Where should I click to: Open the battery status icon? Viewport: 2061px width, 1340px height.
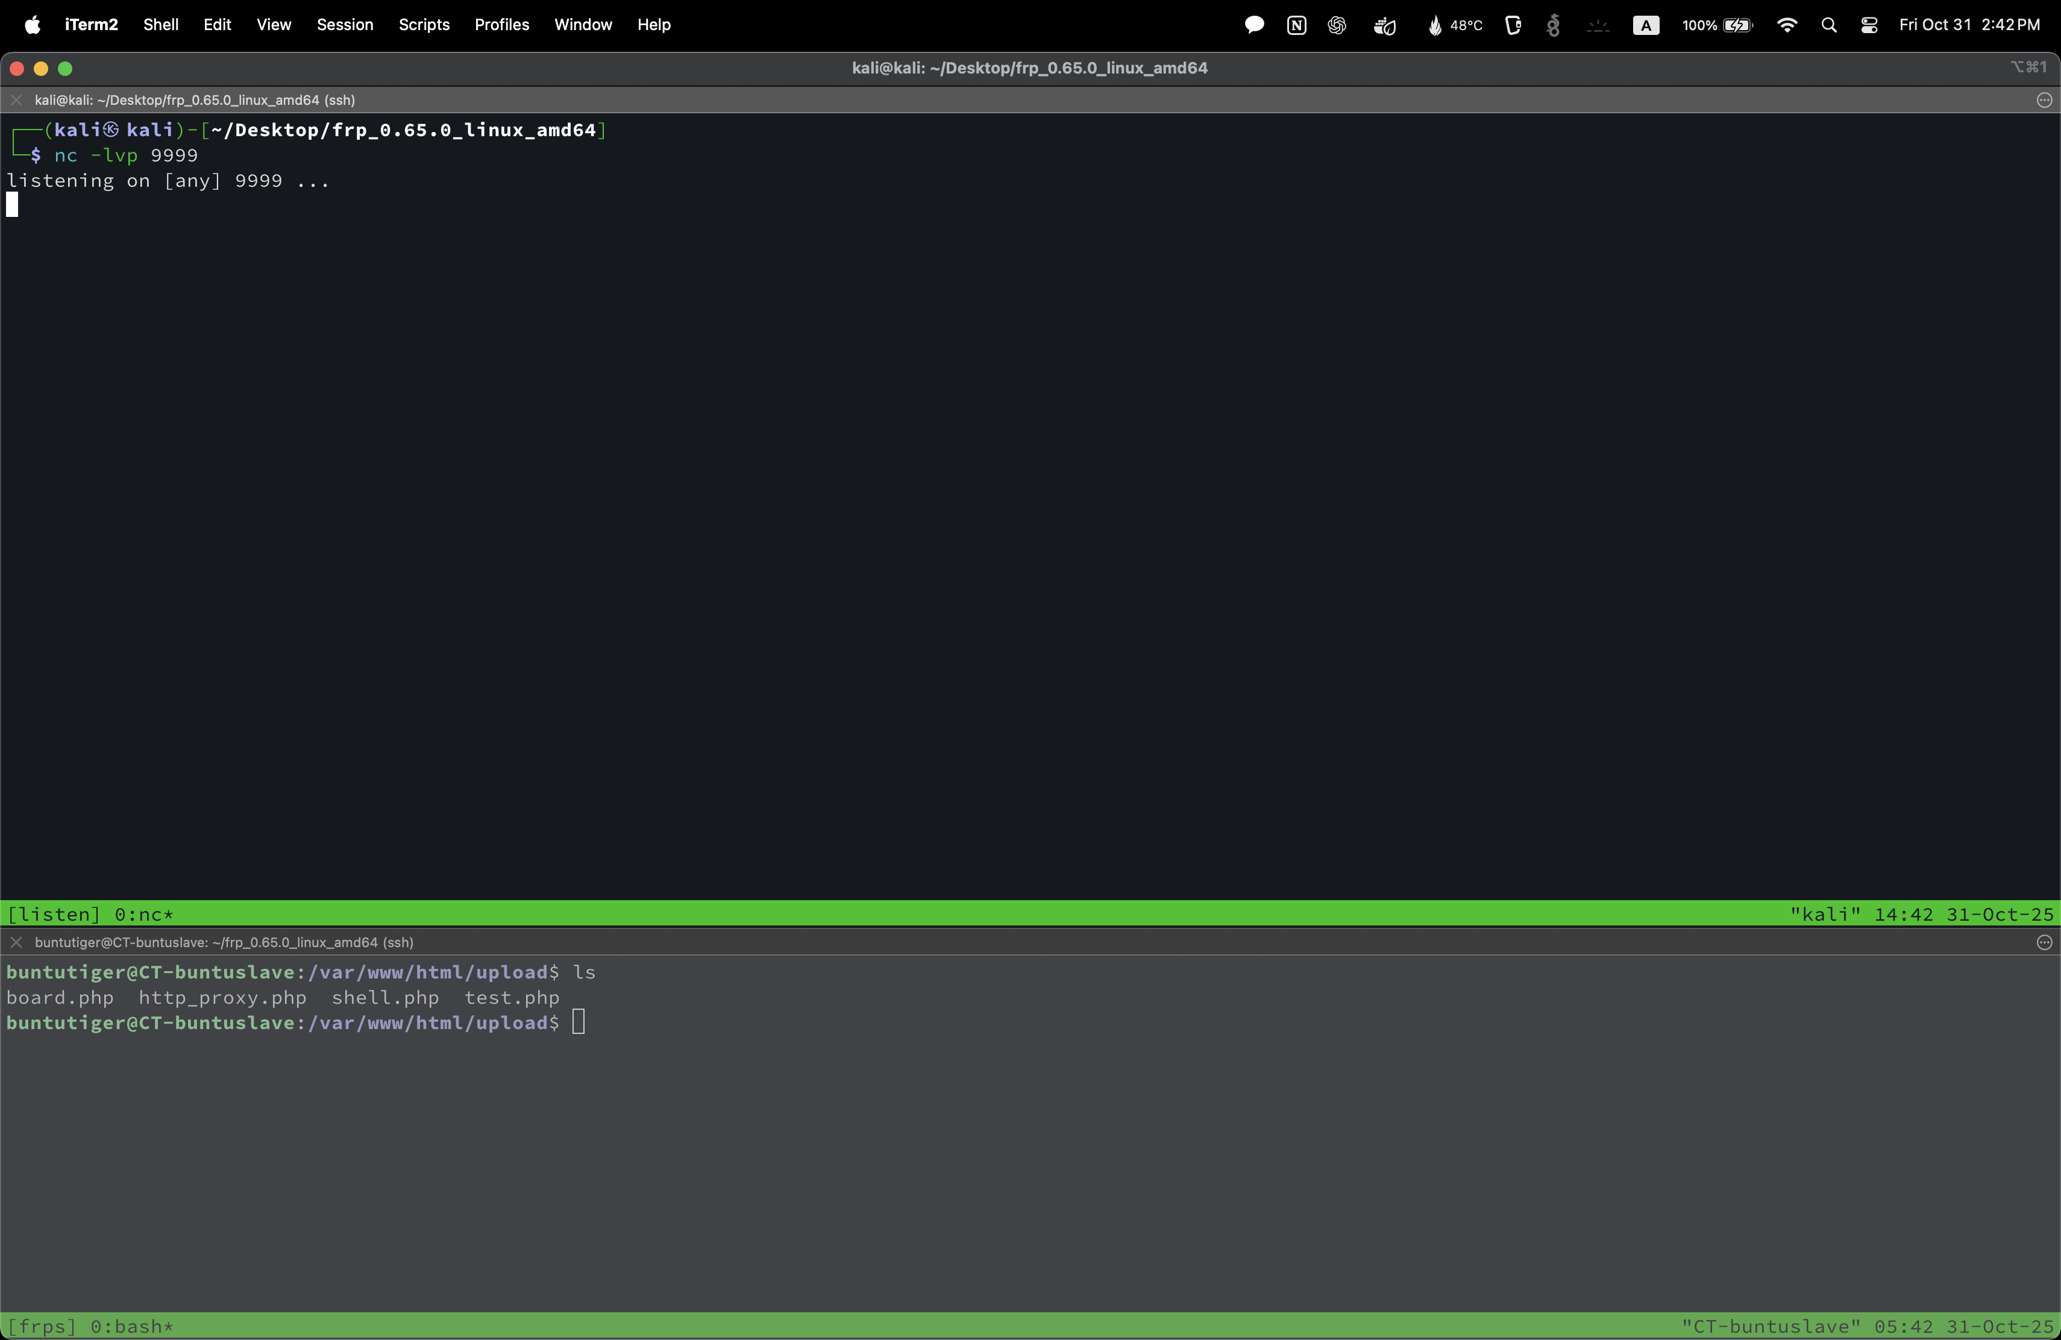tap(1738, 25)
